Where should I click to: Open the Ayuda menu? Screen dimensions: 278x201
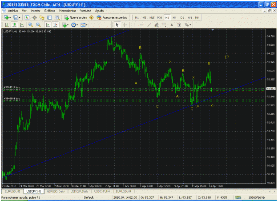[x=99, y=11]
